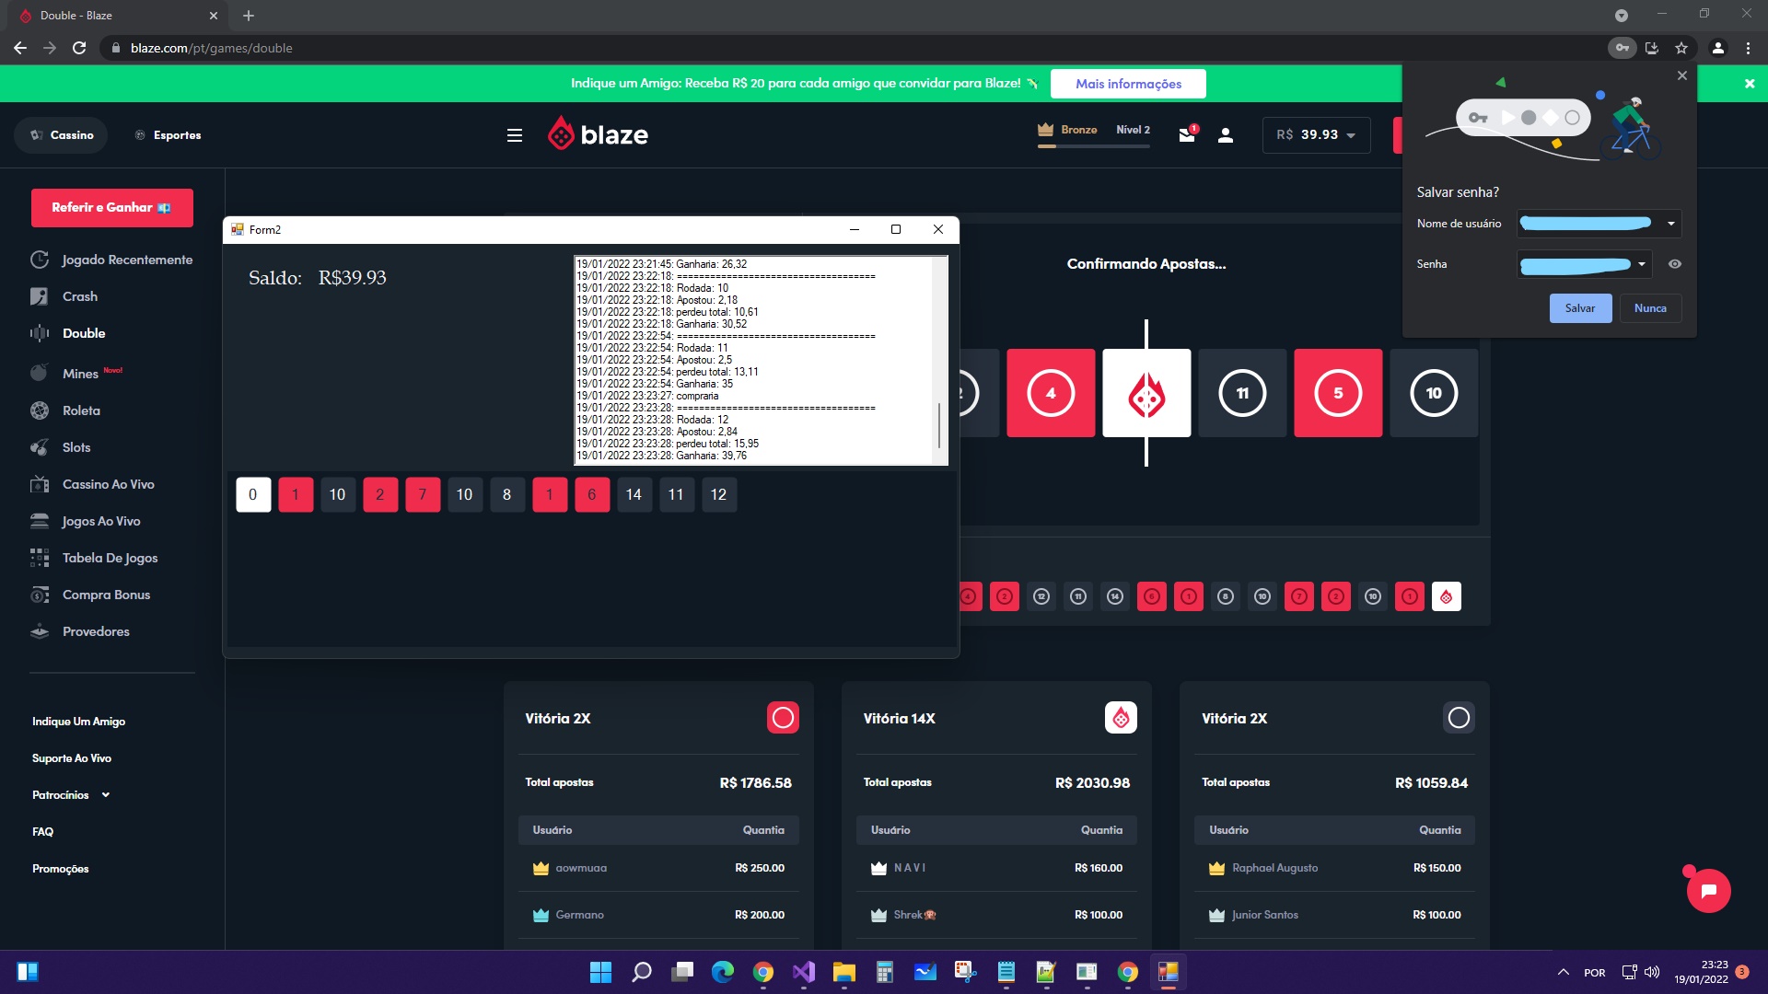Image resolution: width=1768 pixels, height=994 pixels.
Task: Click Referir e Ganhar button
Action: (x=112, y=208)
